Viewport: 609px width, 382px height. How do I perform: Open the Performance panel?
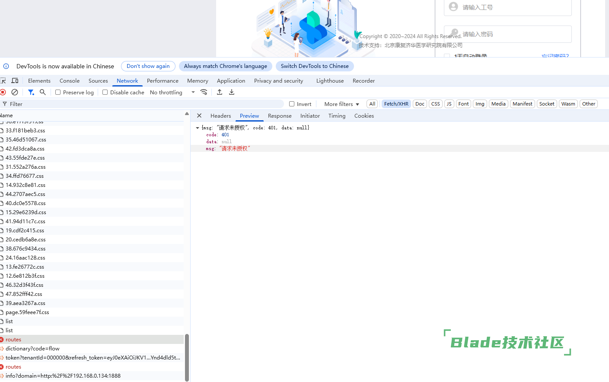(x=163, y=80)
